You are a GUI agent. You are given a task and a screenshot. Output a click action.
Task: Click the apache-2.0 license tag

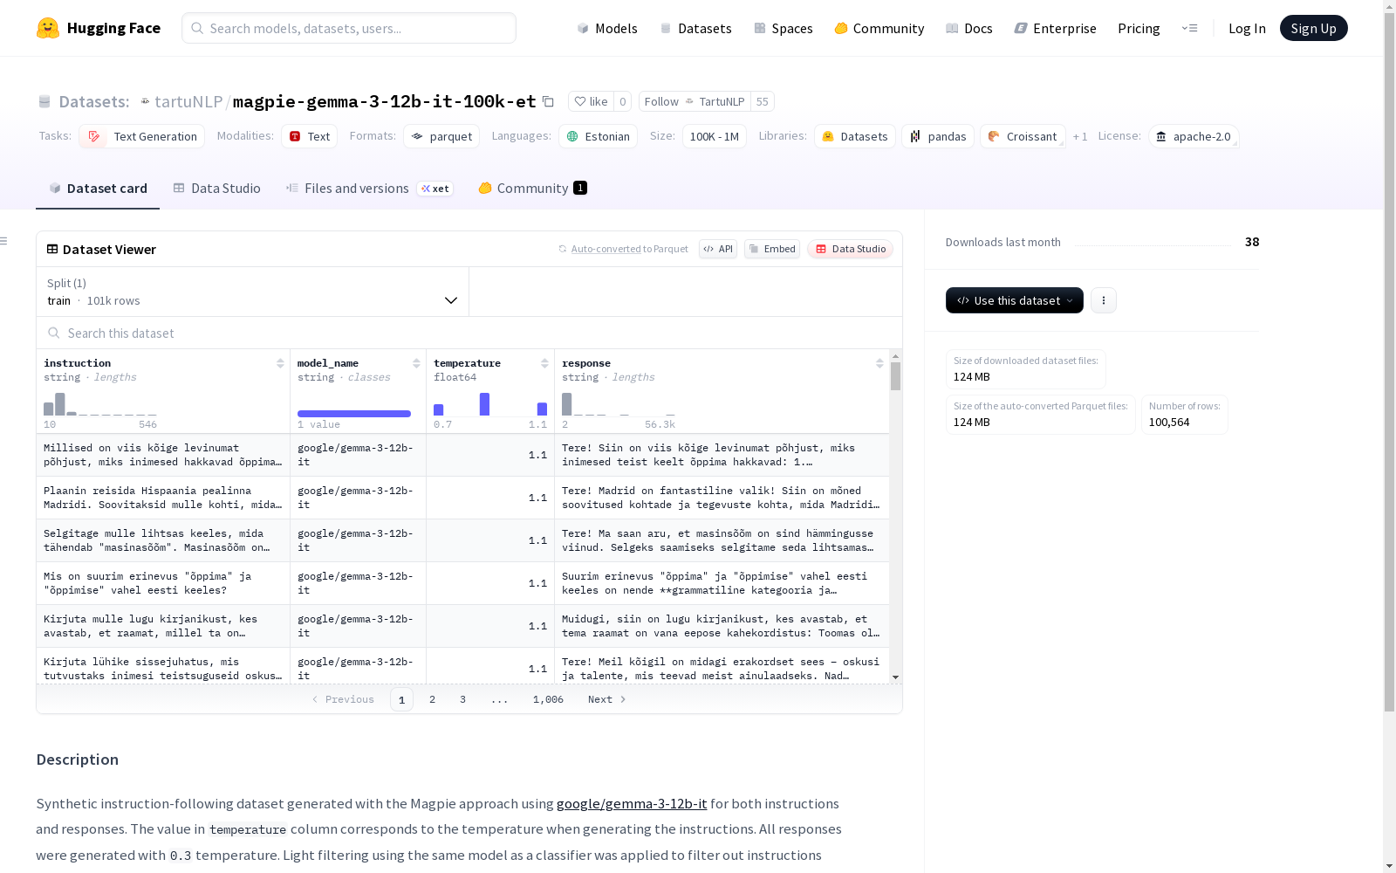click(1194, 136)
